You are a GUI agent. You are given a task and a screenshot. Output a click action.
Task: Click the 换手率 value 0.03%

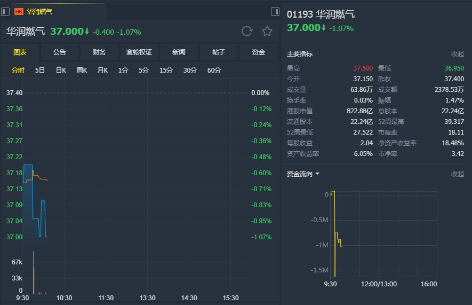363,100
